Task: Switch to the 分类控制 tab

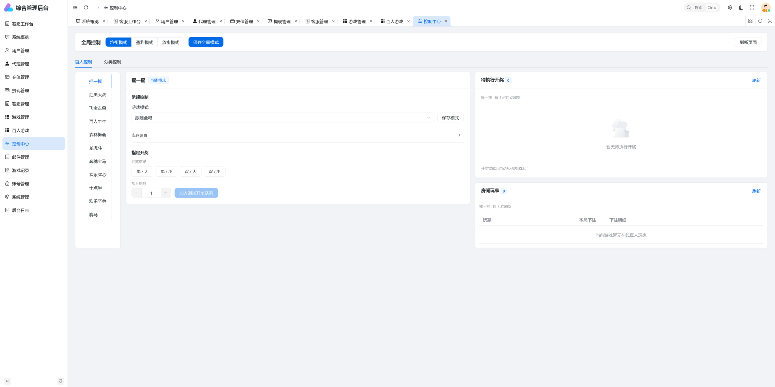Action: tap(113, 62)
